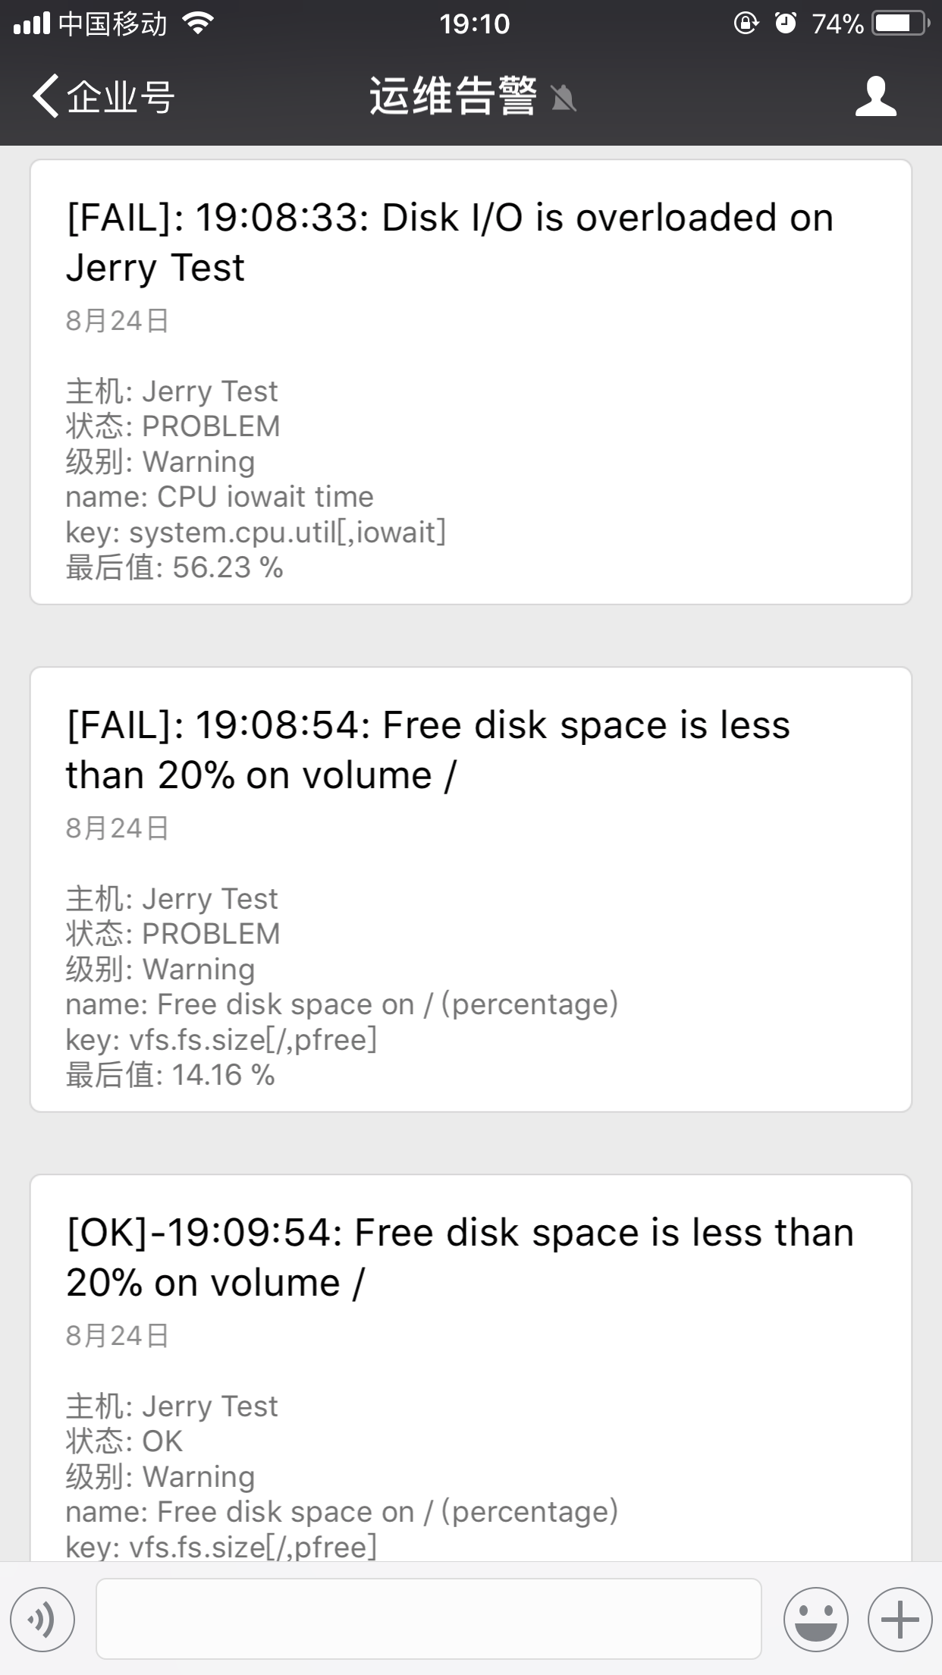Focus the message text input field
The width and height of the screenshot is (942, 1675).
tap(429, 1620)
